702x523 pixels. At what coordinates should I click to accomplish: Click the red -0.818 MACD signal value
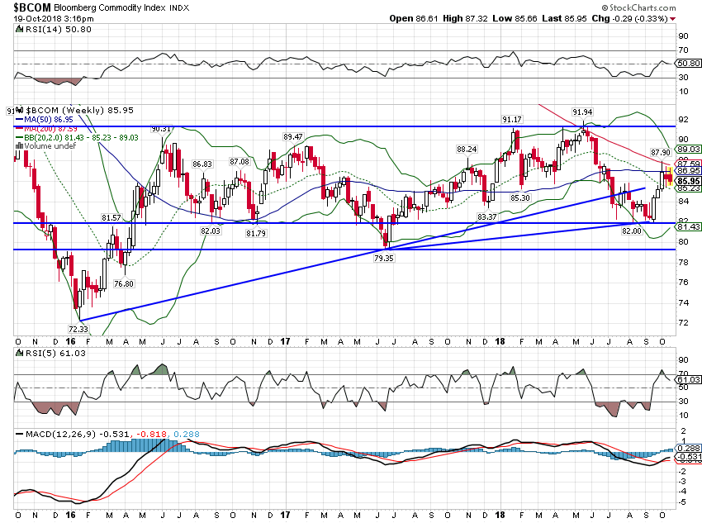151,434
